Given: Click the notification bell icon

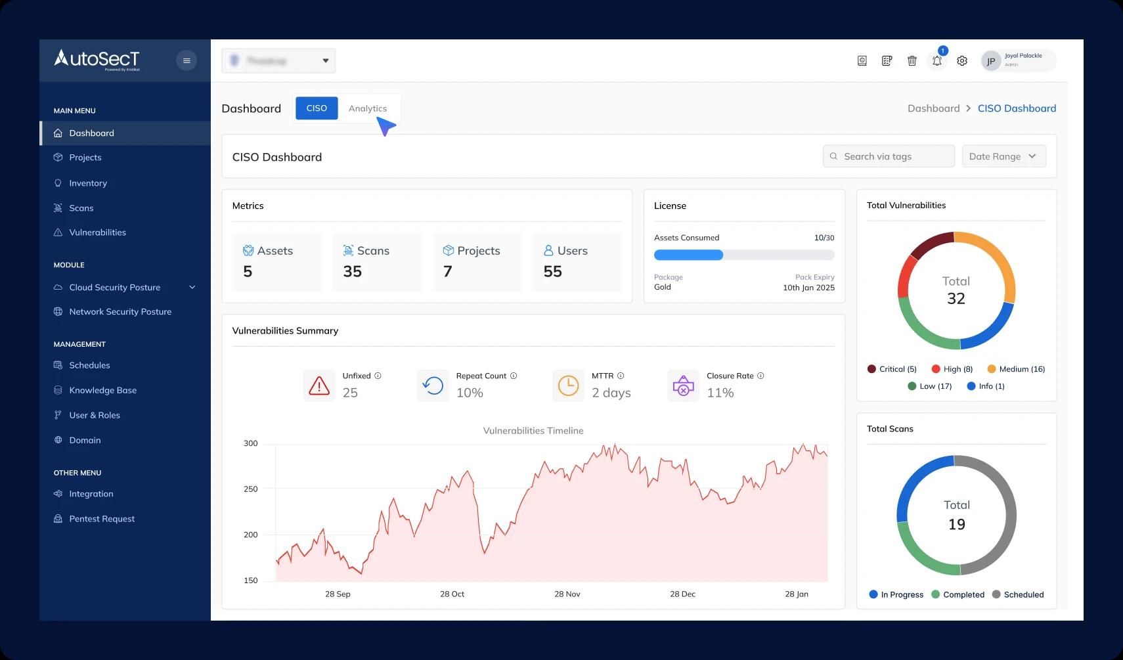Looking at the screenshot, I should point(937,61).
